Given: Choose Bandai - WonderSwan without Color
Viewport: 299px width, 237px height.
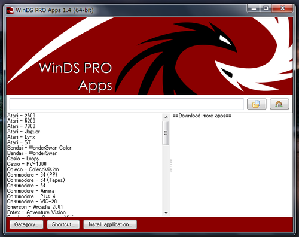Looking at the screenshot, I should [32, 153].
